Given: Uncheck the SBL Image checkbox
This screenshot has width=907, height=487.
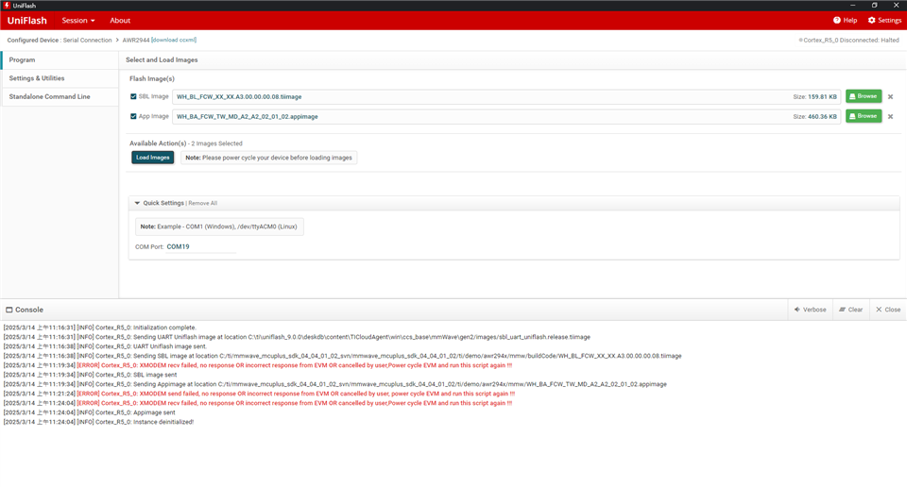Looking at the screenshot, I should pyautogui.click(x=133, y=96).
